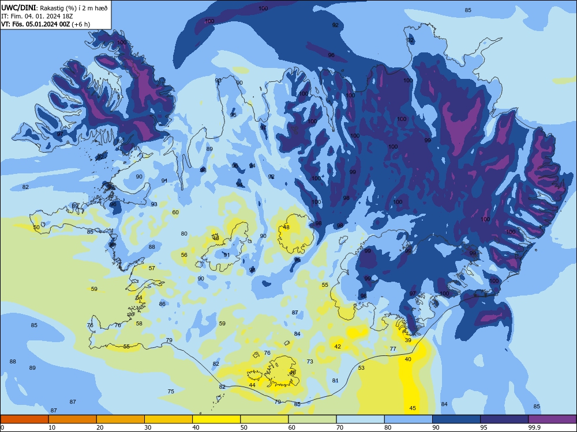Click the humidity value '40' on the map

click(x=408, y=359)
